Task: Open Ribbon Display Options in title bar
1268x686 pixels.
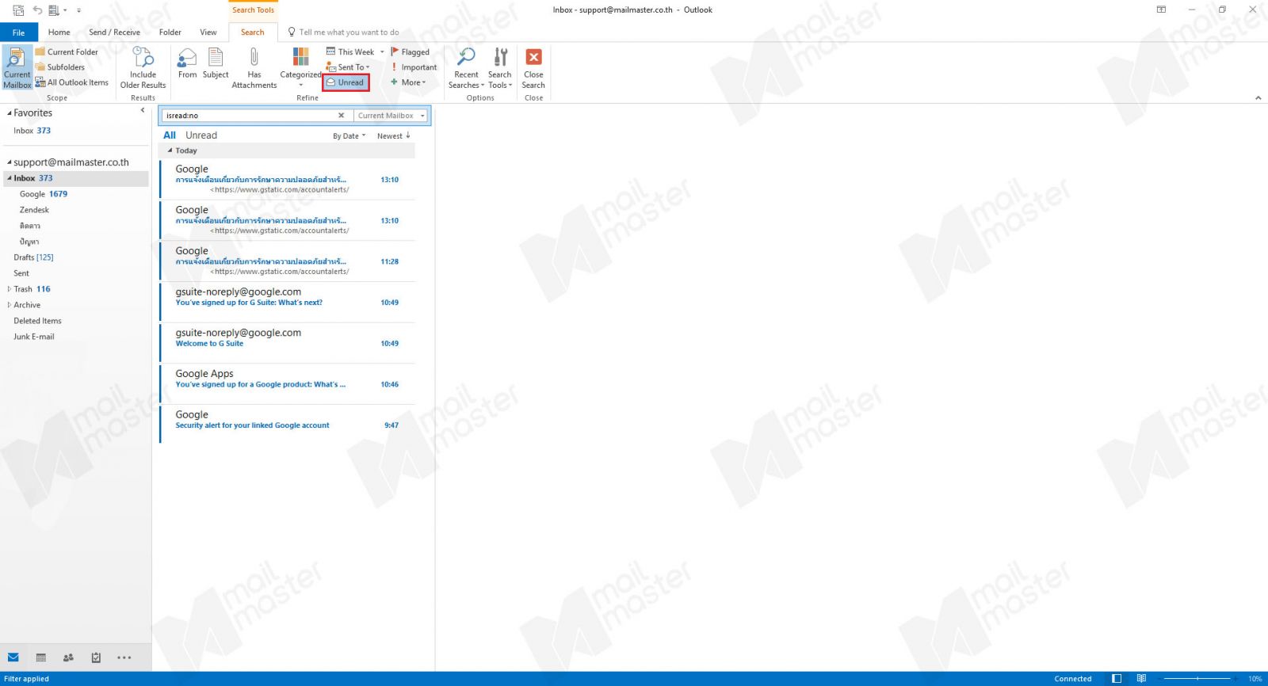Action: (x=1161, y=10)
